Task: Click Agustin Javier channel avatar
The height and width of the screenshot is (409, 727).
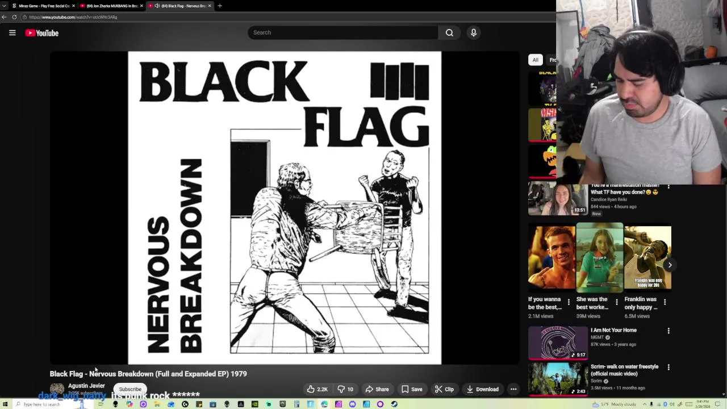Action: 57,390
